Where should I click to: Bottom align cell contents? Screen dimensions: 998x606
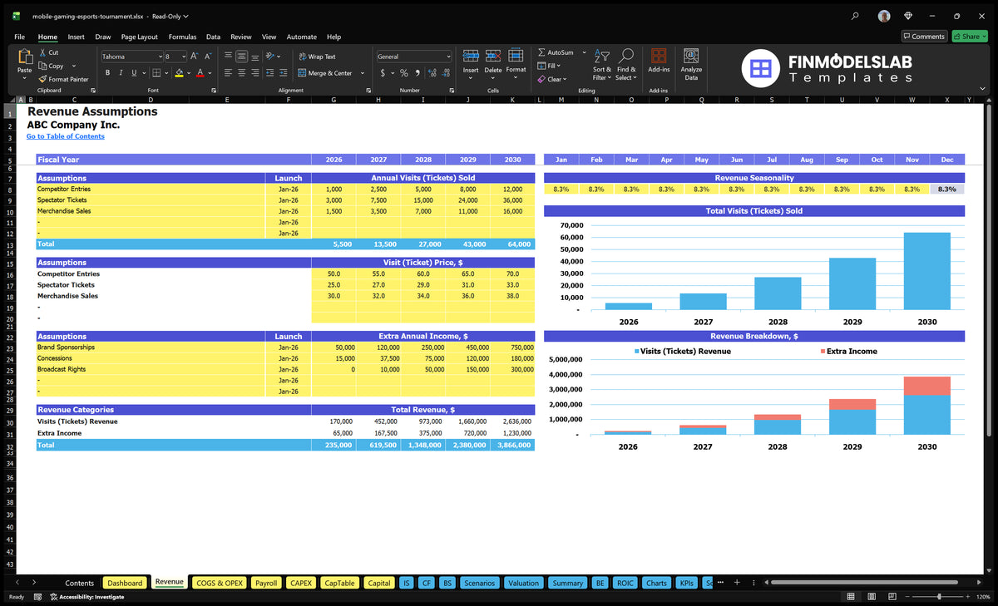[254, 57]
